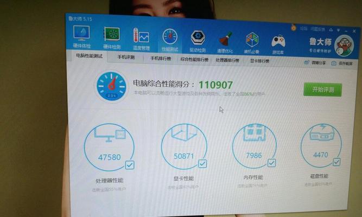Switch to 综合性能排行榜 tab
Image resolution: width=362 pixels, height=217 pixels.
point(194,60)
